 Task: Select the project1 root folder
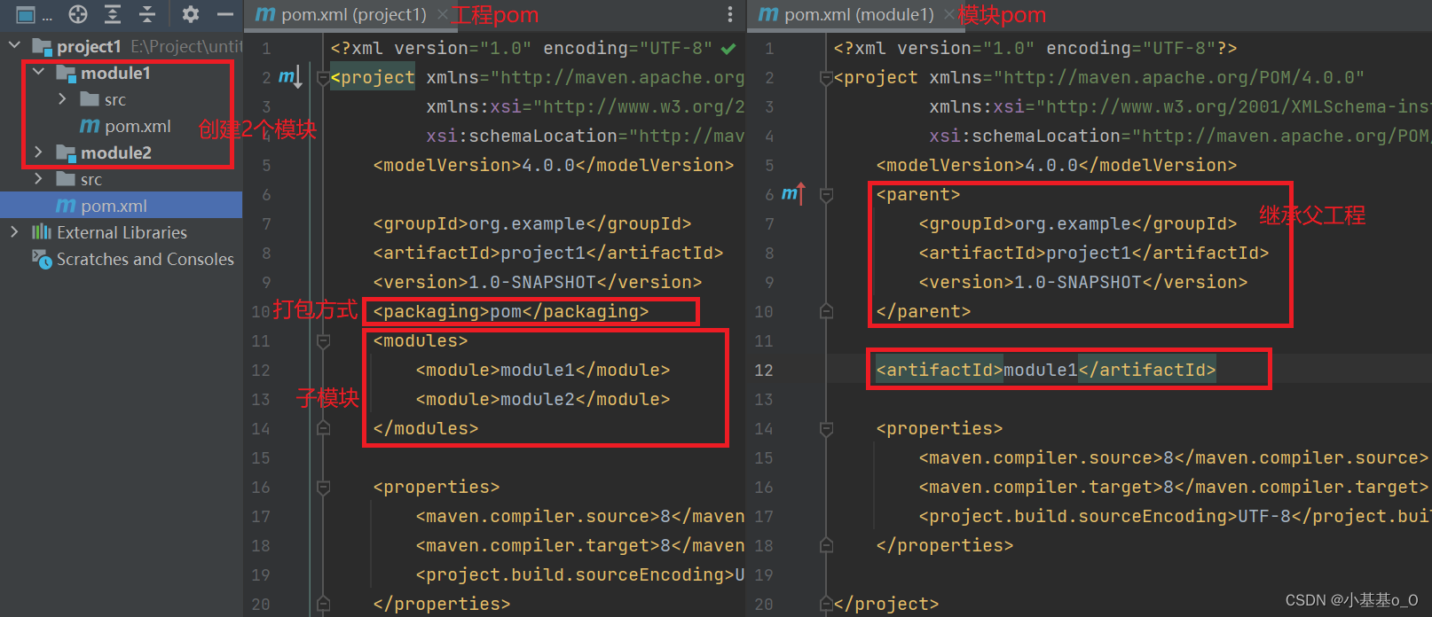[89, 46]
